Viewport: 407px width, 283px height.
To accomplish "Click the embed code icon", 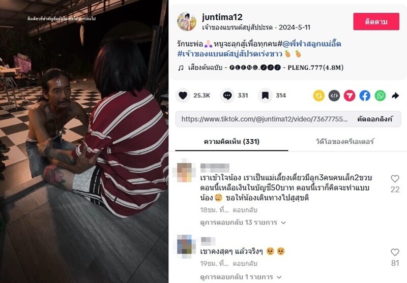I will (334, 96).
